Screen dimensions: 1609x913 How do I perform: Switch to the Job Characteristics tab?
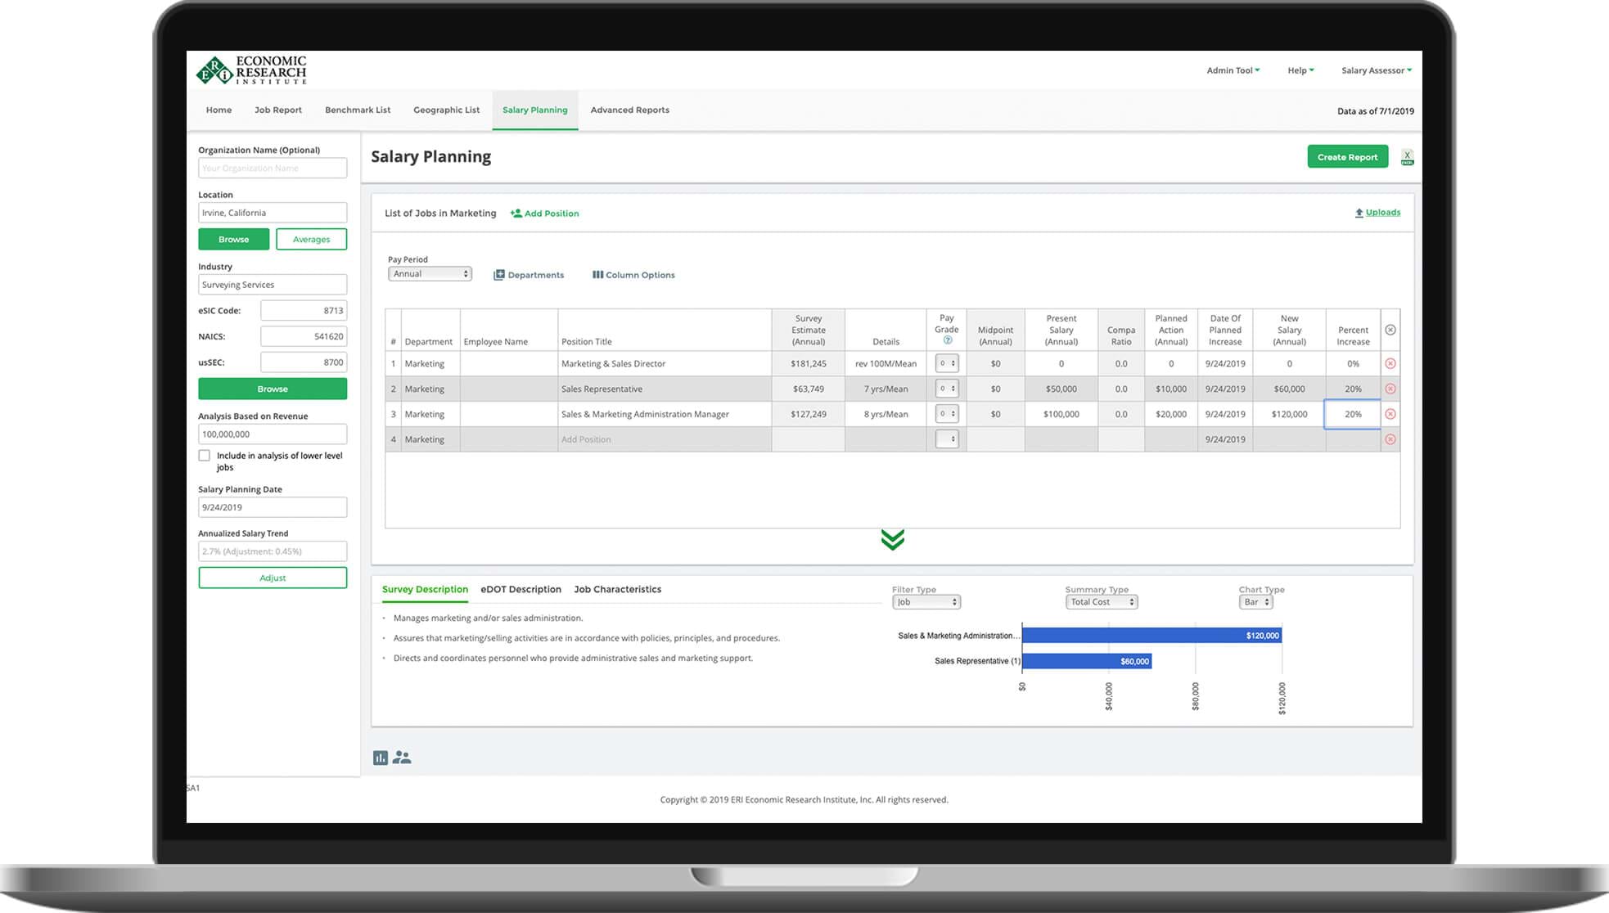click(x=617, y=589)
